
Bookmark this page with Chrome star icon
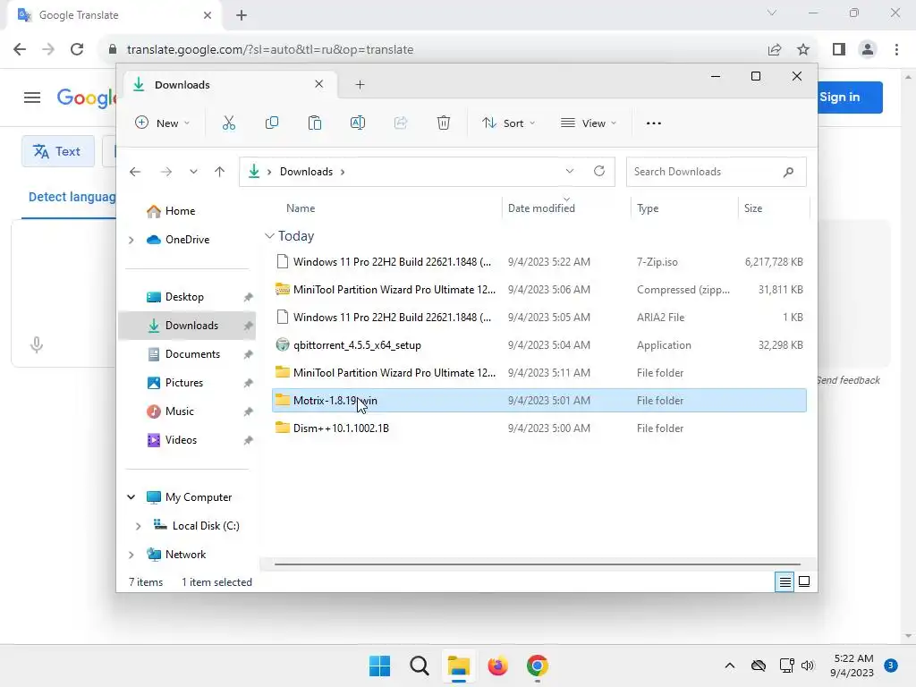click(x=803, y=50)
